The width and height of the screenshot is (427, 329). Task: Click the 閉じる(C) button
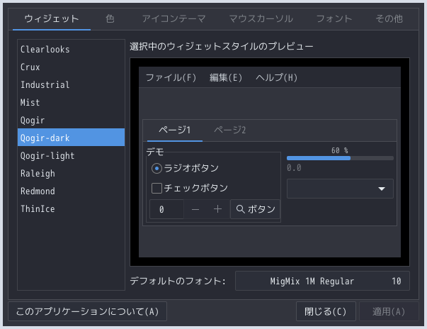326,311
